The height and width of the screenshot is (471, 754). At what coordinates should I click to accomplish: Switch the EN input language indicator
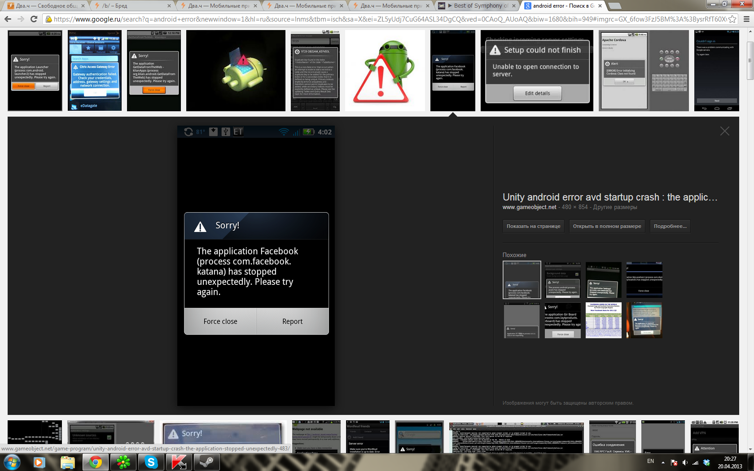pos(650,461)
